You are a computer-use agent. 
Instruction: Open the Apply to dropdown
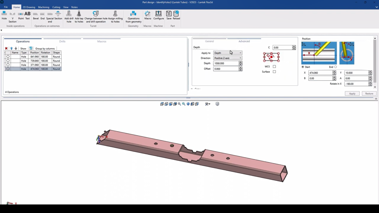tap(228, 53)
